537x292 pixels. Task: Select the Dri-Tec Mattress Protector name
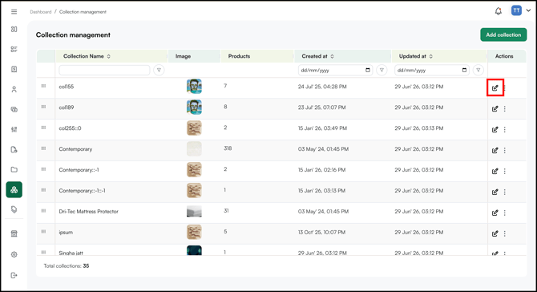pyautogui.click(x=88, y=212)
